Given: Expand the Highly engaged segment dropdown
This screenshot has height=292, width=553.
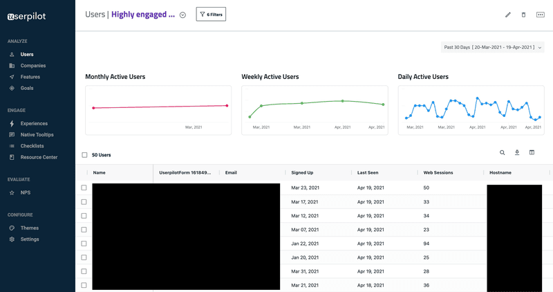Looking at the screenshot, I should tap(182, 15).
